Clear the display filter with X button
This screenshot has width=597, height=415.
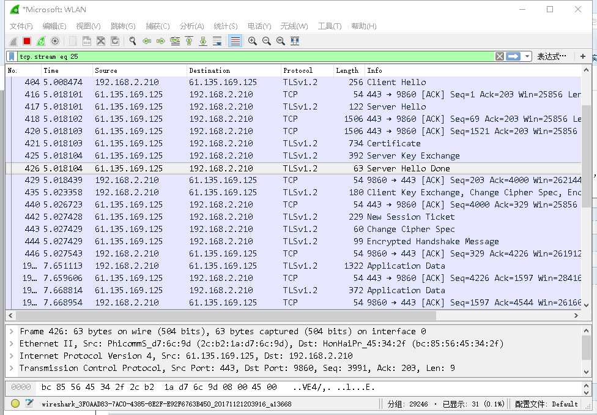click(x=500, y=56)
